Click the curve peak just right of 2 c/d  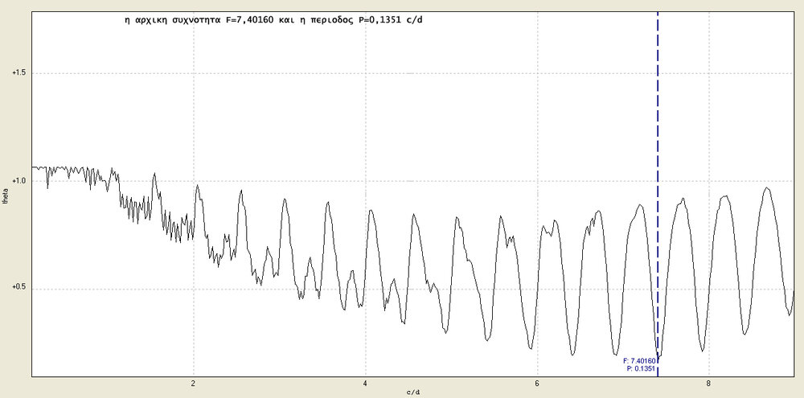pyautogui.click(x=198, y=186)
